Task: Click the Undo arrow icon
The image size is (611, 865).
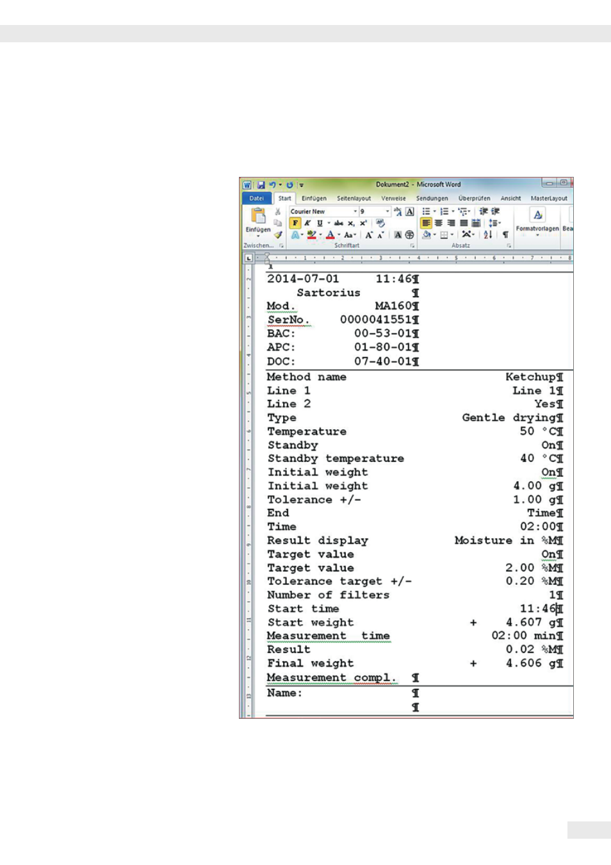Action: (272, 185)
